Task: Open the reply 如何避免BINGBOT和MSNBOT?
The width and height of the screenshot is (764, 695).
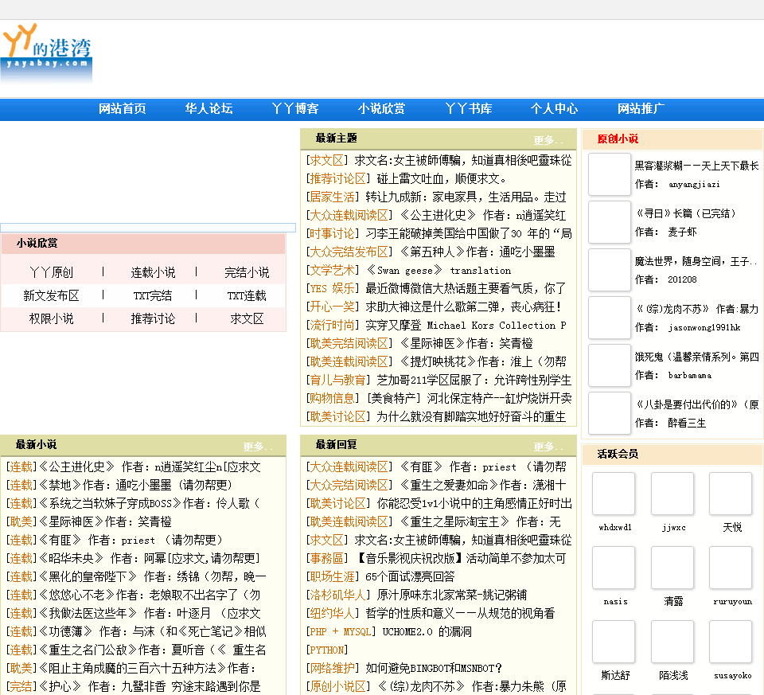Action: coord(434,668)
